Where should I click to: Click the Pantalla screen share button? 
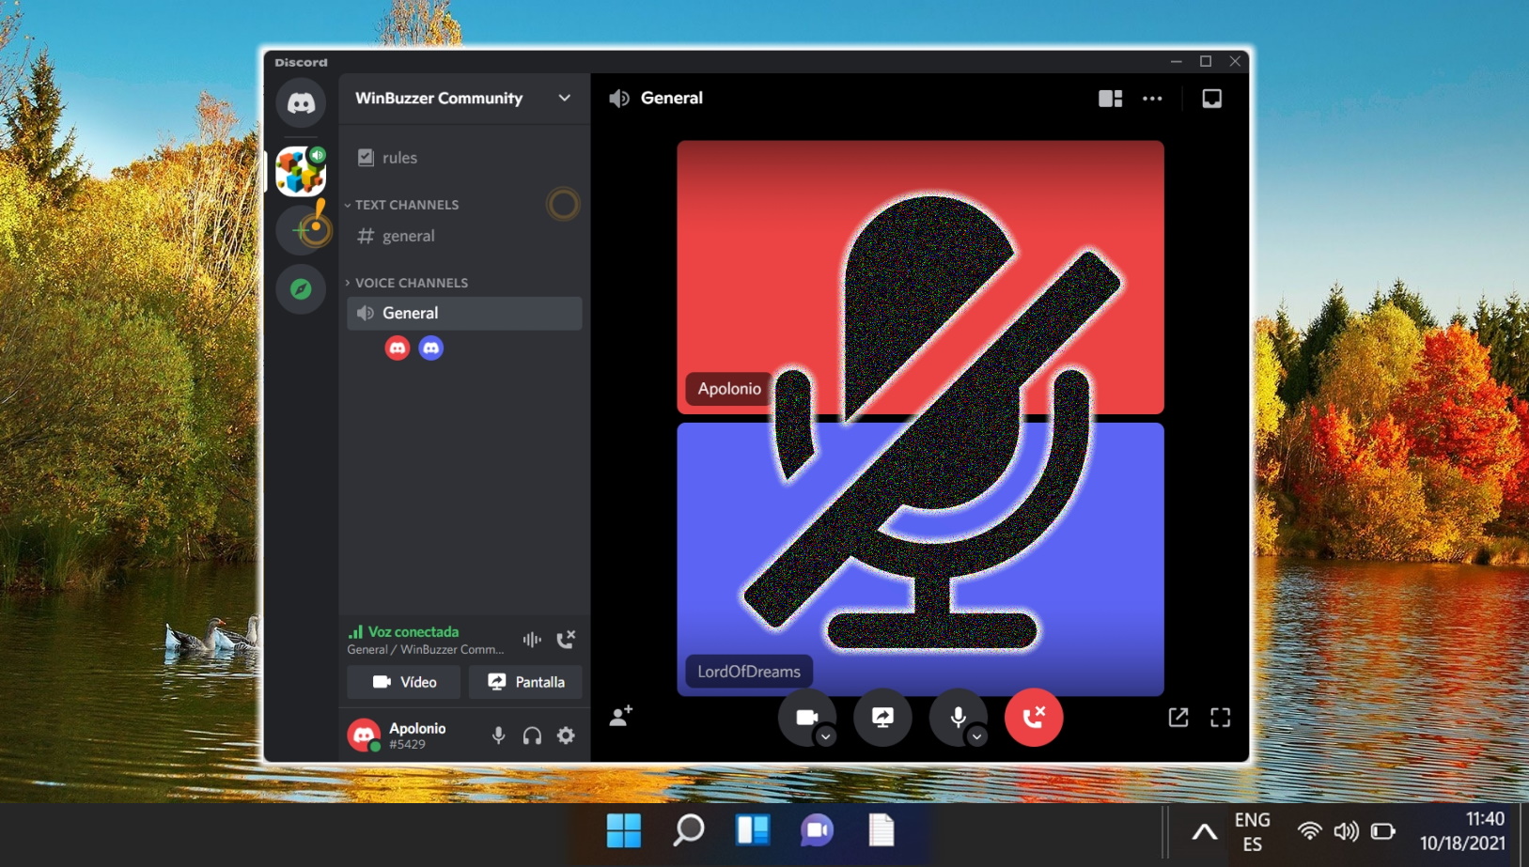pos(525,682)
